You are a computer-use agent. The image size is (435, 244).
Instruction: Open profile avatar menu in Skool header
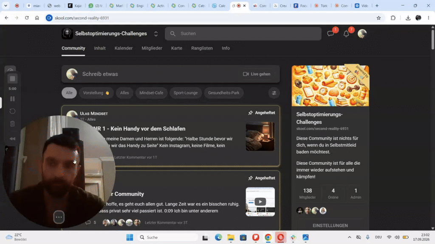pyautogui.click(x=362, y=33)
